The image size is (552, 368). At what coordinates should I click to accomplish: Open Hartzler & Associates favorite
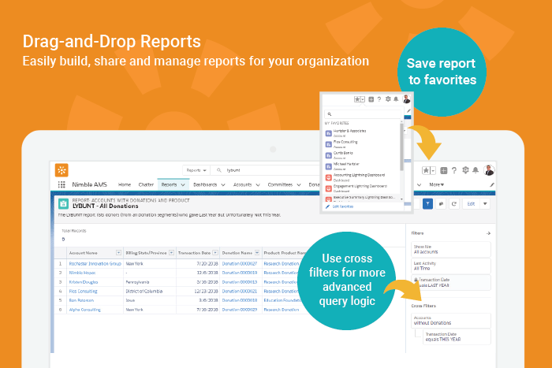362,133
